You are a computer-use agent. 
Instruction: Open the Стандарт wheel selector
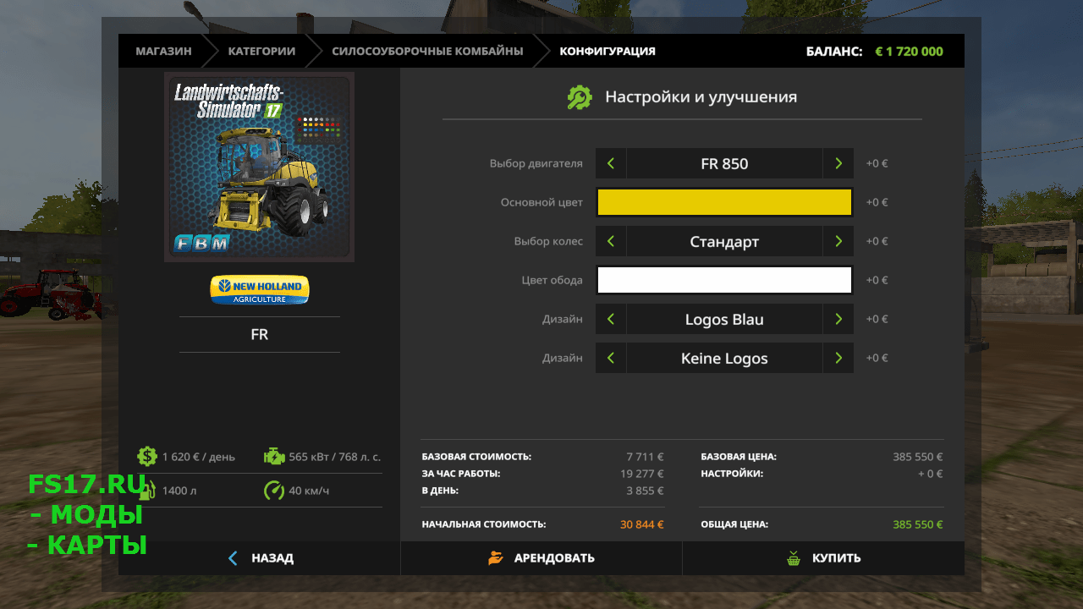coord(724,241)
